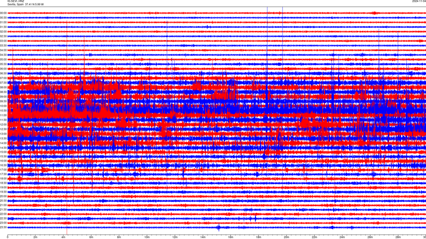Click the 24m tick label on the bottom axis
Viewport: 426px width, 239px height.
pos(342,237)
